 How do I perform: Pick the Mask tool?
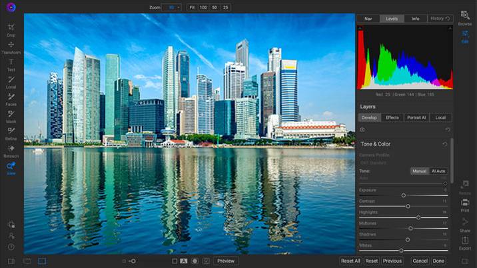(11, 116)
